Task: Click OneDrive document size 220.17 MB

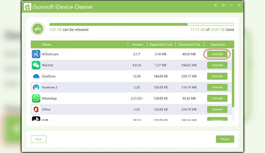Action: coord(189,76)
